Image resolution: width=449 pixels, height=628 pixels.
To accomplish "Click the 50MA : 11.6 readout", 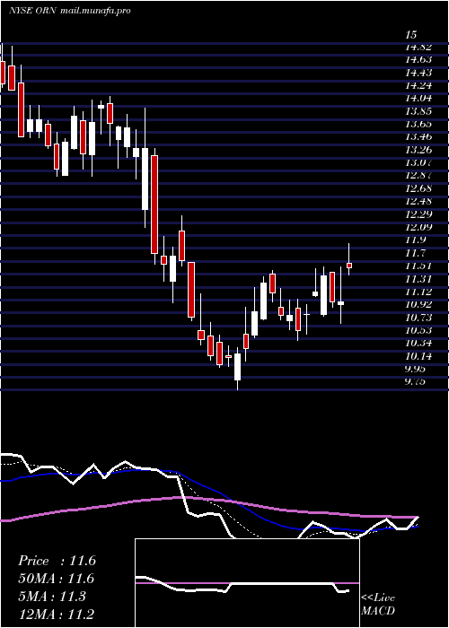I will click(57, 580).
